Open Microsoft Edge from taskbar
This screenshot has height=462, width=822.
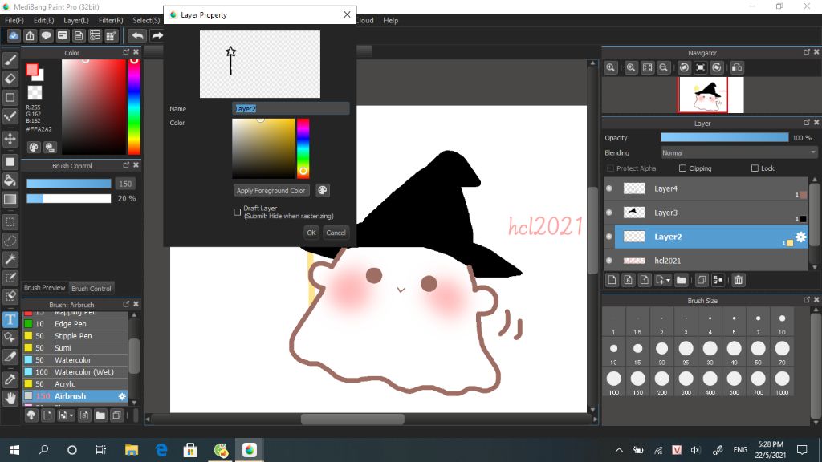pyautogui.click(x=161, y=450)
